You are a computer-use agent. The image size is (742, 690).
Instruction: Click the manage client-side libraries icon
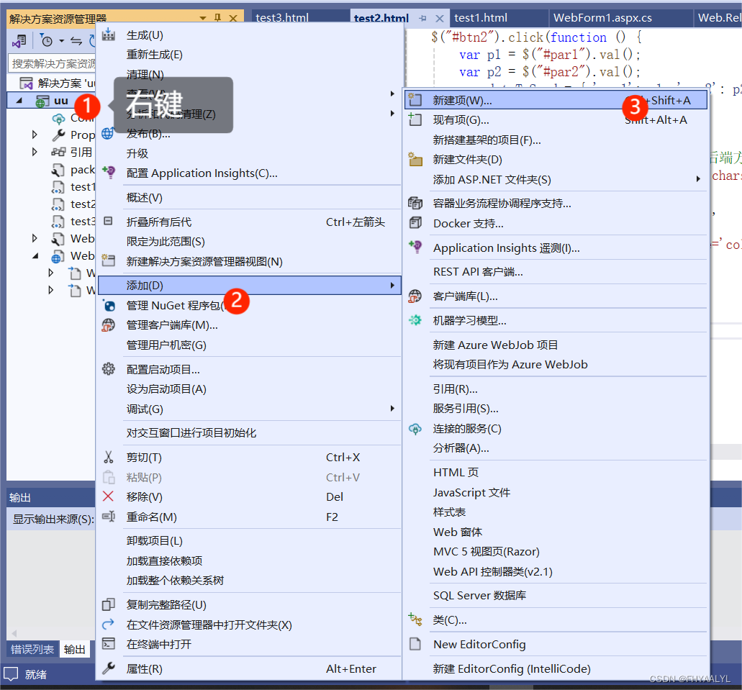[109, 325]
